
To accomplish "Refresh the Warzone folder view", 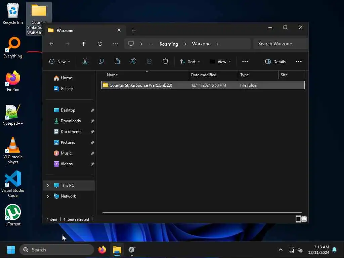I will 99,44.
